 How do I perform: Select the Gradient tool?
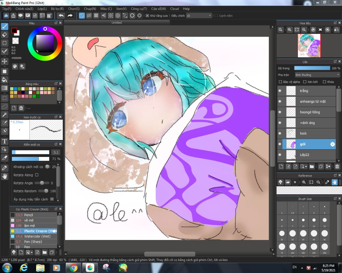coord(5,88)
